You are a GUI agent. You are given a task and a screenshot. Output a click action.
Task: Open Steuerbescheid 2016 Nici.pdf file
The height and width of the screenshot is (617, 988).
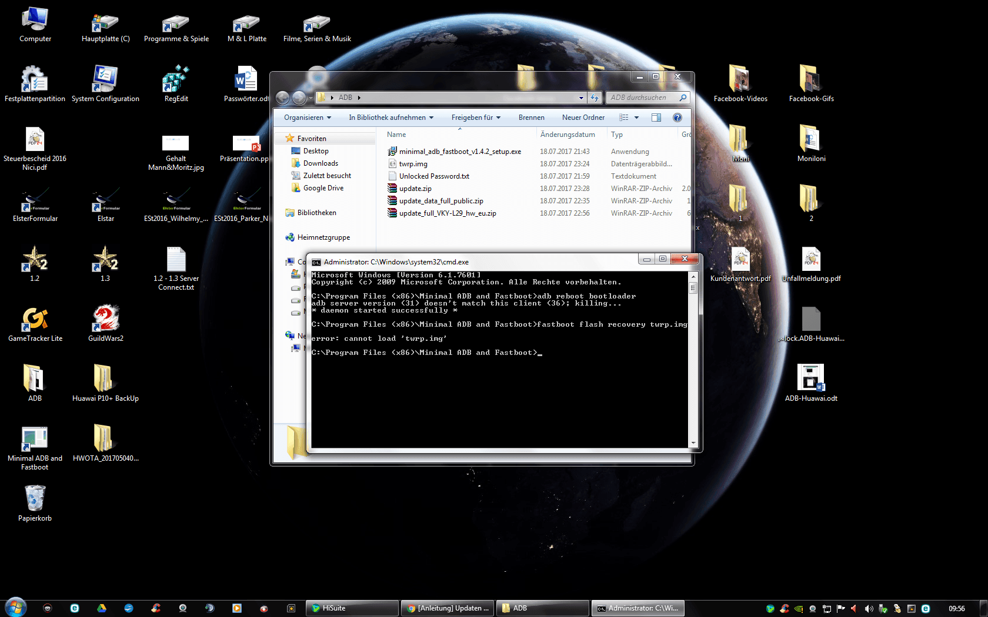coord(35,149)
